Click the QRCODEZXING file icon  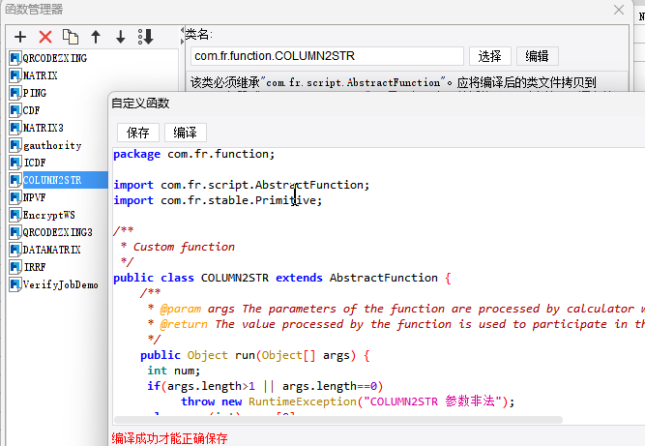(15, 58)
